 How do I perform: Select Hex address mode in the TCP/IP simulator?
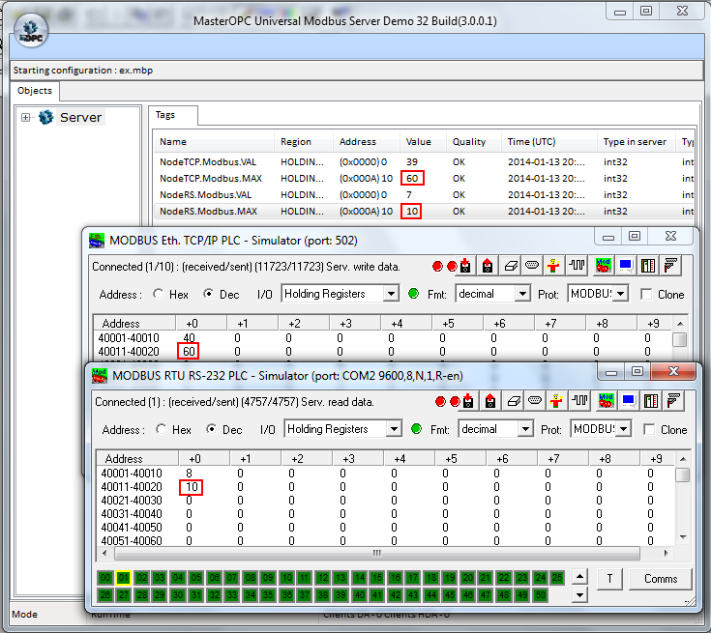(x=159, y=294)
